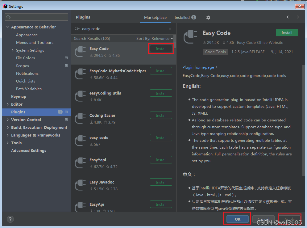The height and width of the screenshot is (228, 307).
Task: Install the Easy Code plugin from list
Action: (x=161, y=49)
